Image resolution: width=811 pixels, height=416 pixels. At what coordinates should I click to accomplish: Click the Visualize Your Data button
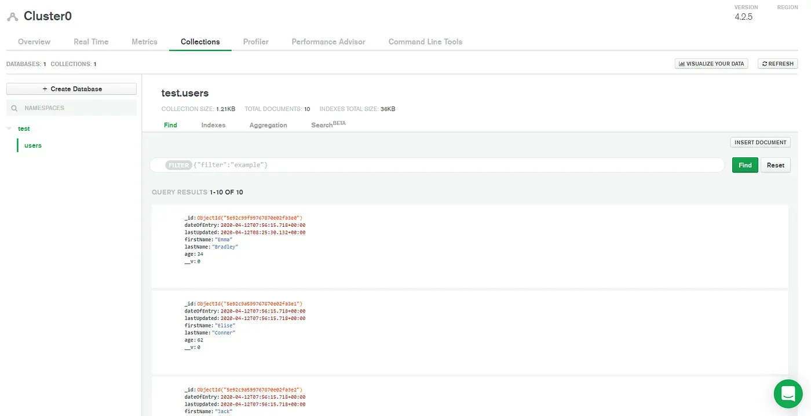pyautogui.click(x=711, y=64)
